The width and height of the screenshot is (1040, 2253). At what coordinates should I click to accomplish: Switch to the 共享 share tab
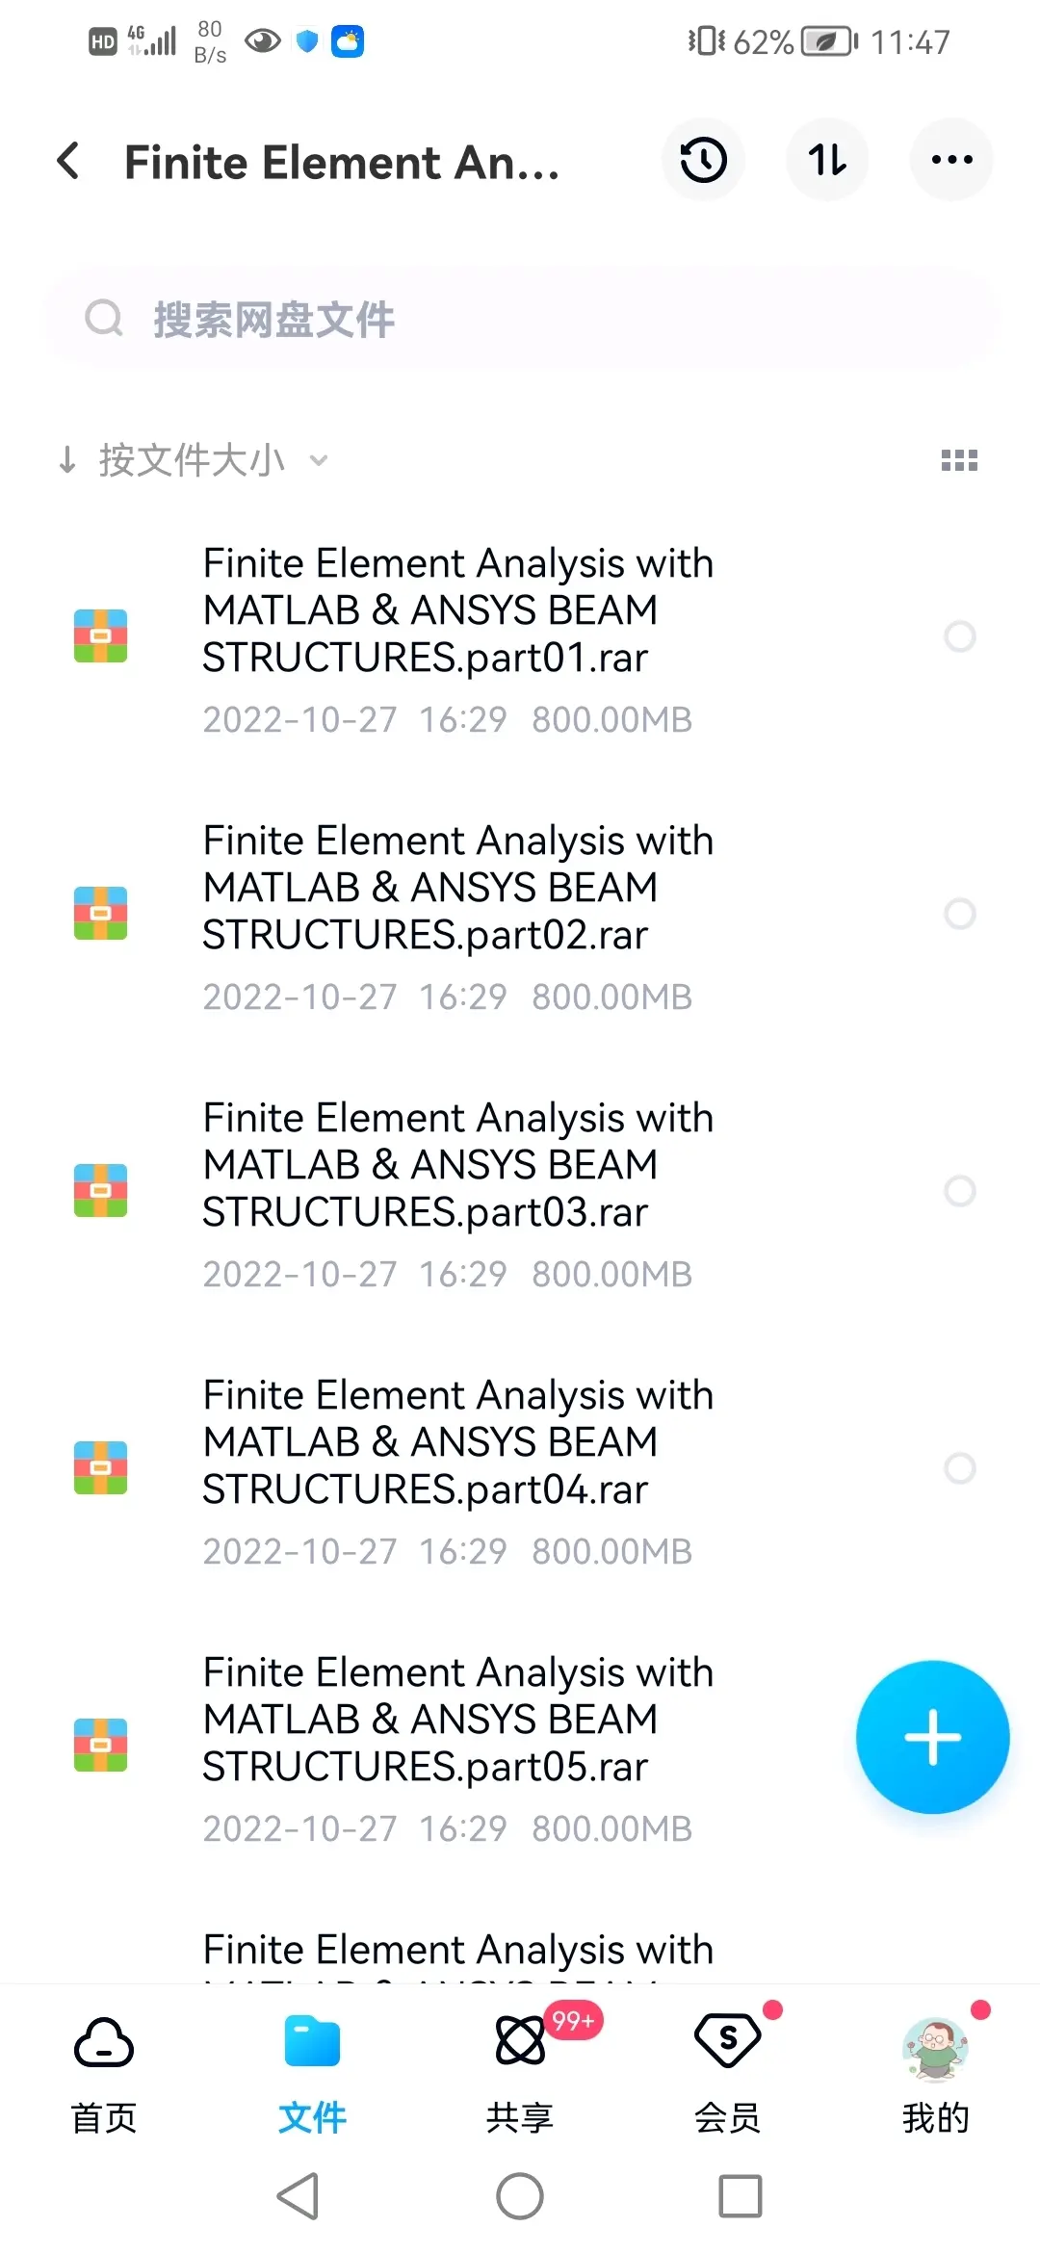click(520, 2075)
